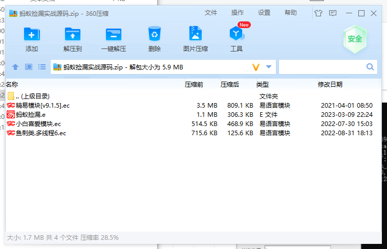Select the .. (上级目录) row
The image size is (387, 249).
click(193, 96)
